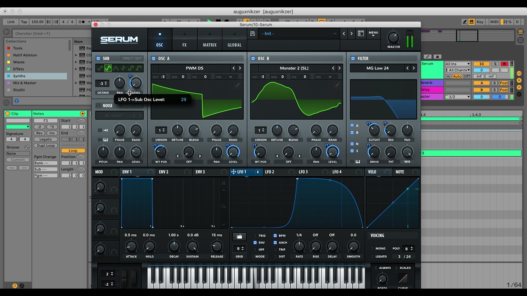Open the Serum MENU dropdown
The height and width of the screenshot is (296, 527).
(373, 34)
